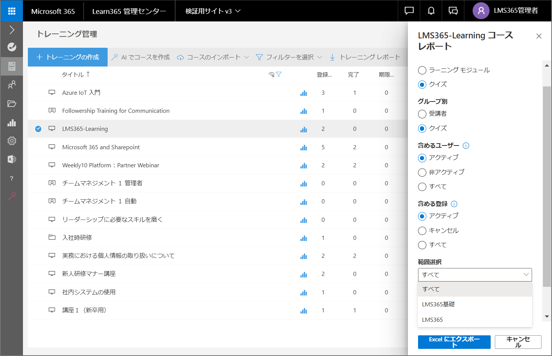Open リーダーシップに必要なスキルを磨く course
The height and width of the screenshot is (356, 552).
[113, 220]
